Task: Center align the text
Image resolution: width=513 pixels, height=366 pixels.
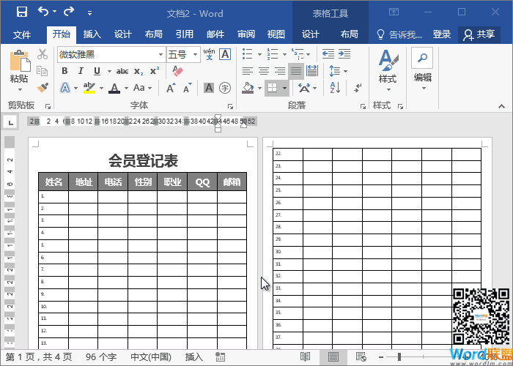Action: tap(264, 71)
